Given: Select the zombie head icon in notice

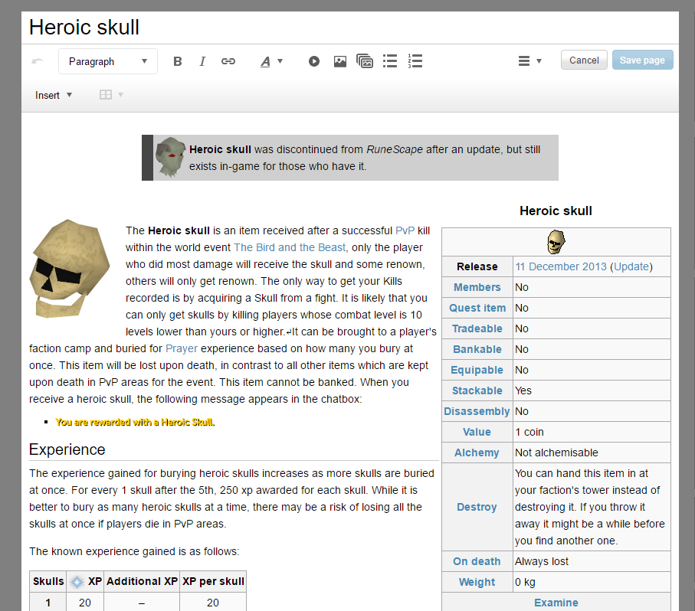Looking at the screenshot, I should point(170,157).
